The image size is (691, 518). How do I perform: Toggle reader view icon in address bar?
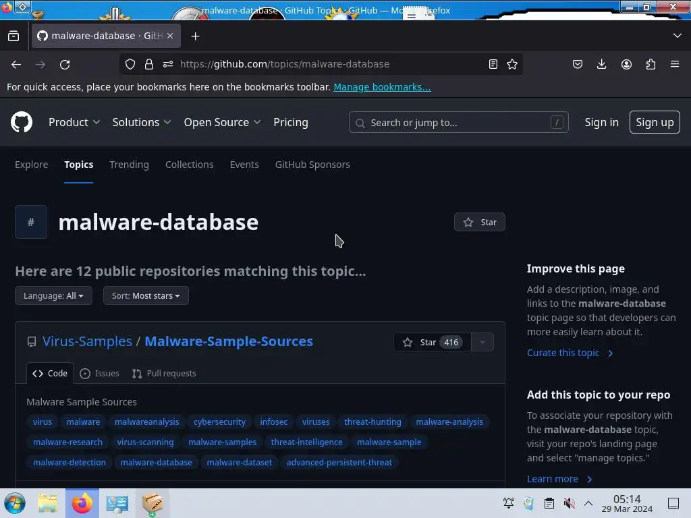[493, 64]
